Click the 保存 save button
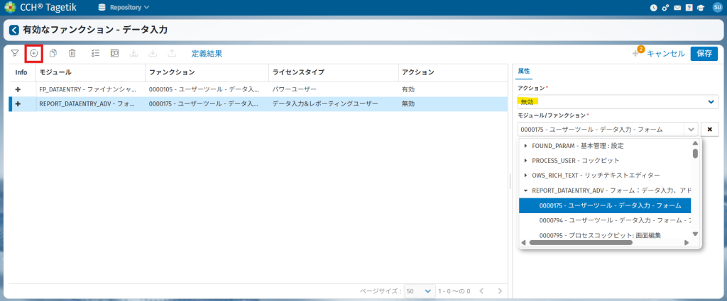Screen dimensions: 727x301 point(704,53)
